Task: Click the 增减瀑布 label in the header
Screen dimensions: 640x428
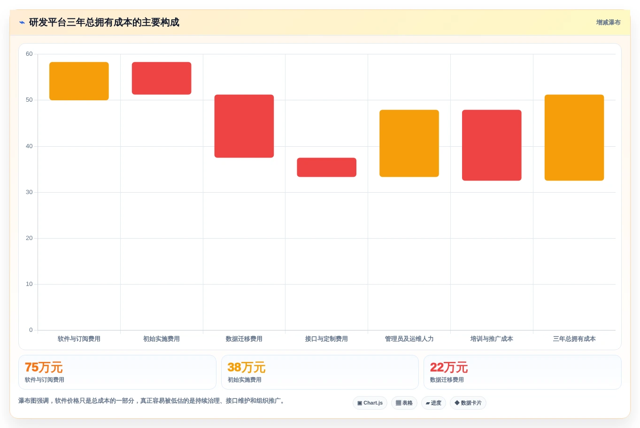Action: (608, 23)
